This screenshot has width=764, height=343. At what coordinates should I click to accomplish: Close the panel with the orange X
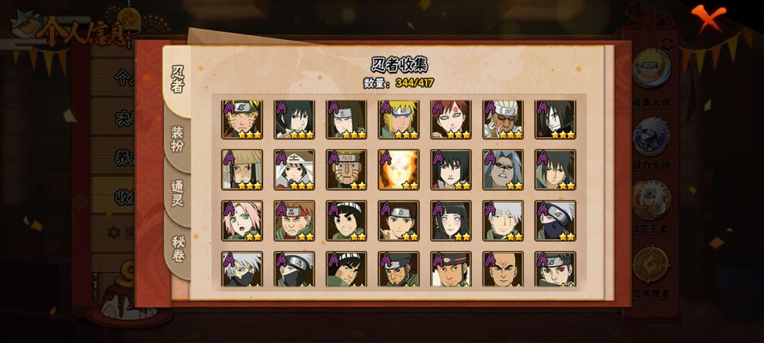point(708,17)
